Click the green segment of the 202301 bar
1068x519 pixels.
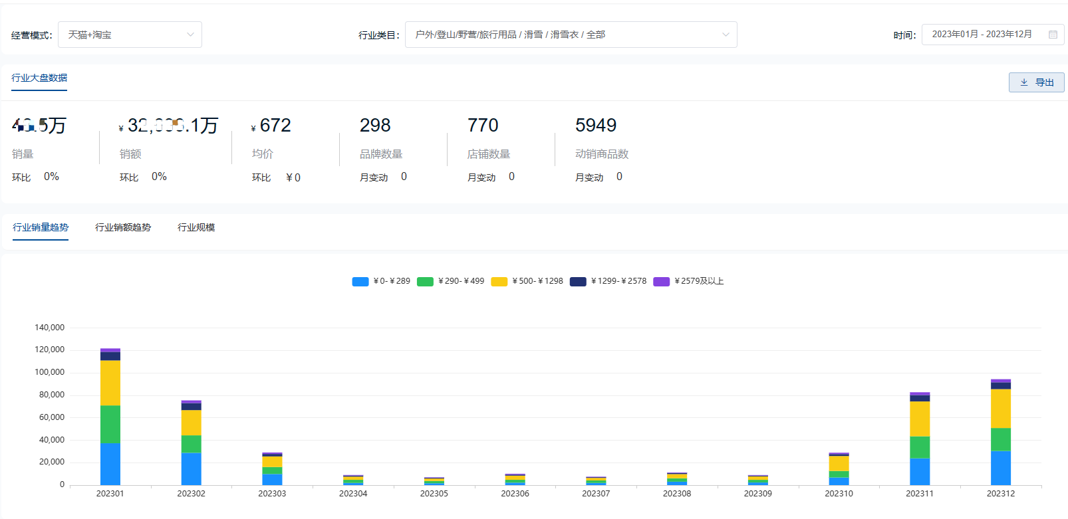click(x=110, y=424)
